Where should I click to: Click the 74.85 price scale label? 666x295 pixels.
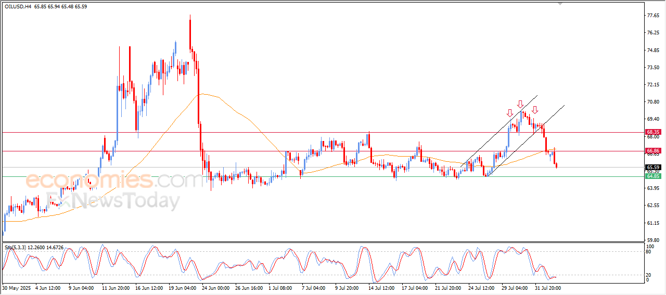click(x=653, y=50)
